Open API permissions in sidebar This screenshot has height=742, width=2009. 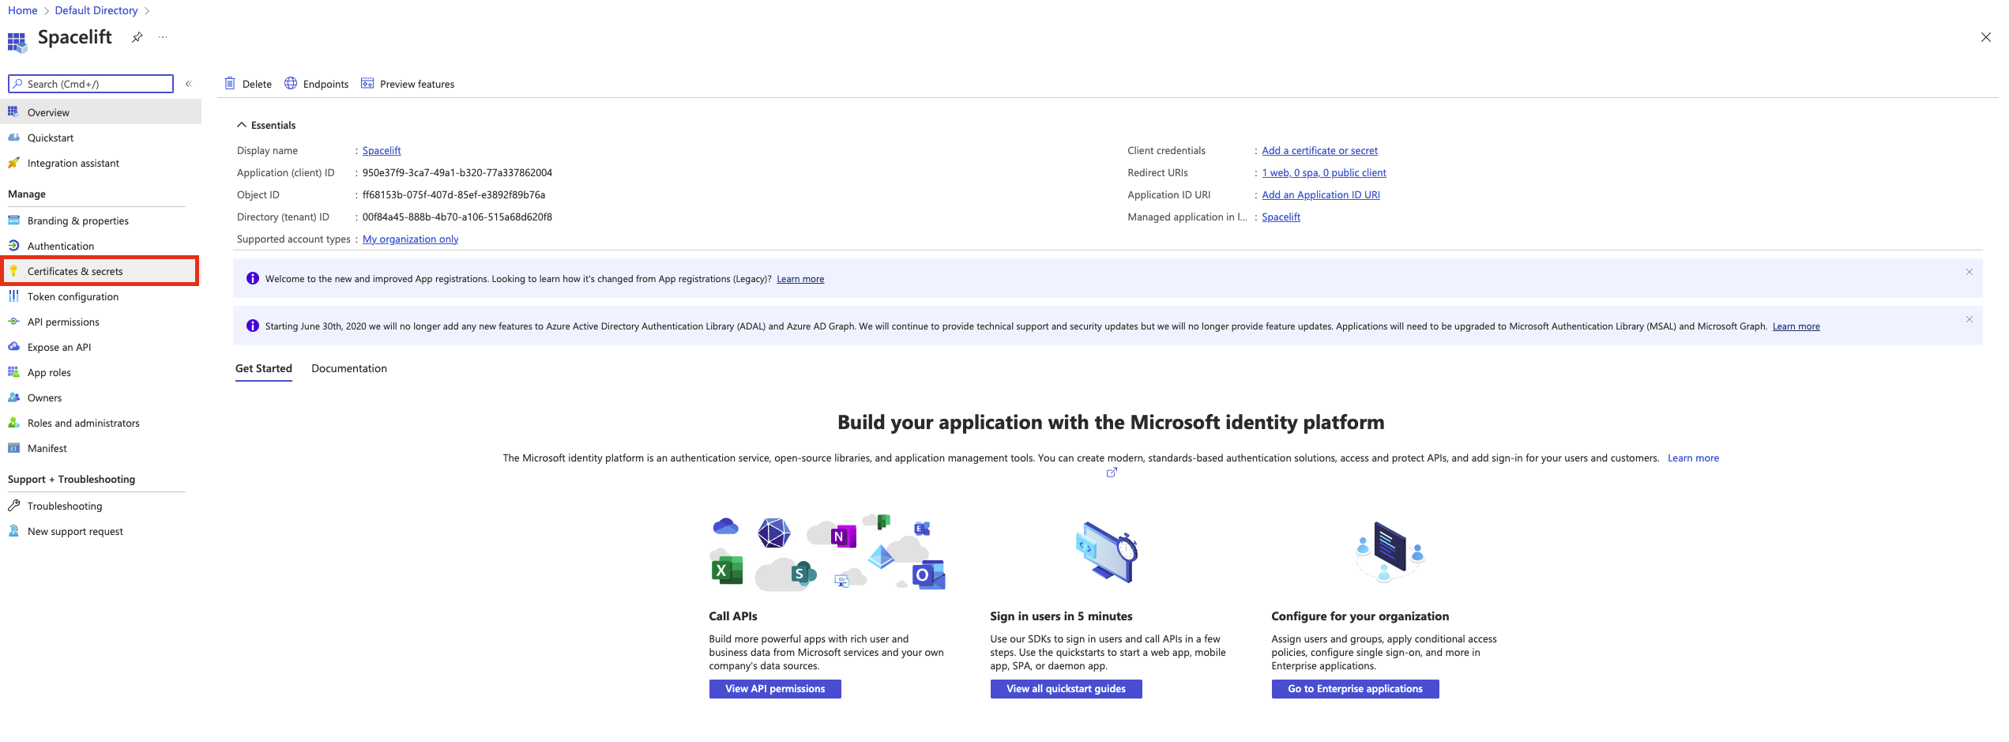[63, 322]
